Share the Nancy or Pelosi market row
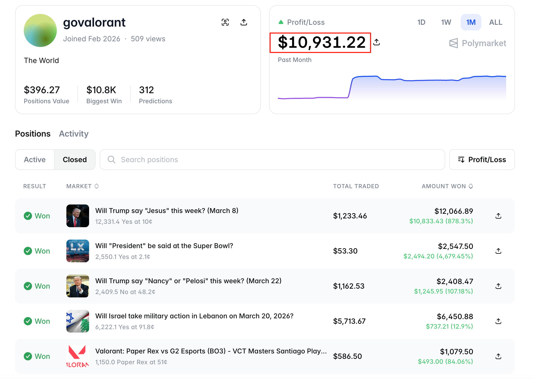The width and height of the screenshot is (533, 379). (x=498, y=286)
